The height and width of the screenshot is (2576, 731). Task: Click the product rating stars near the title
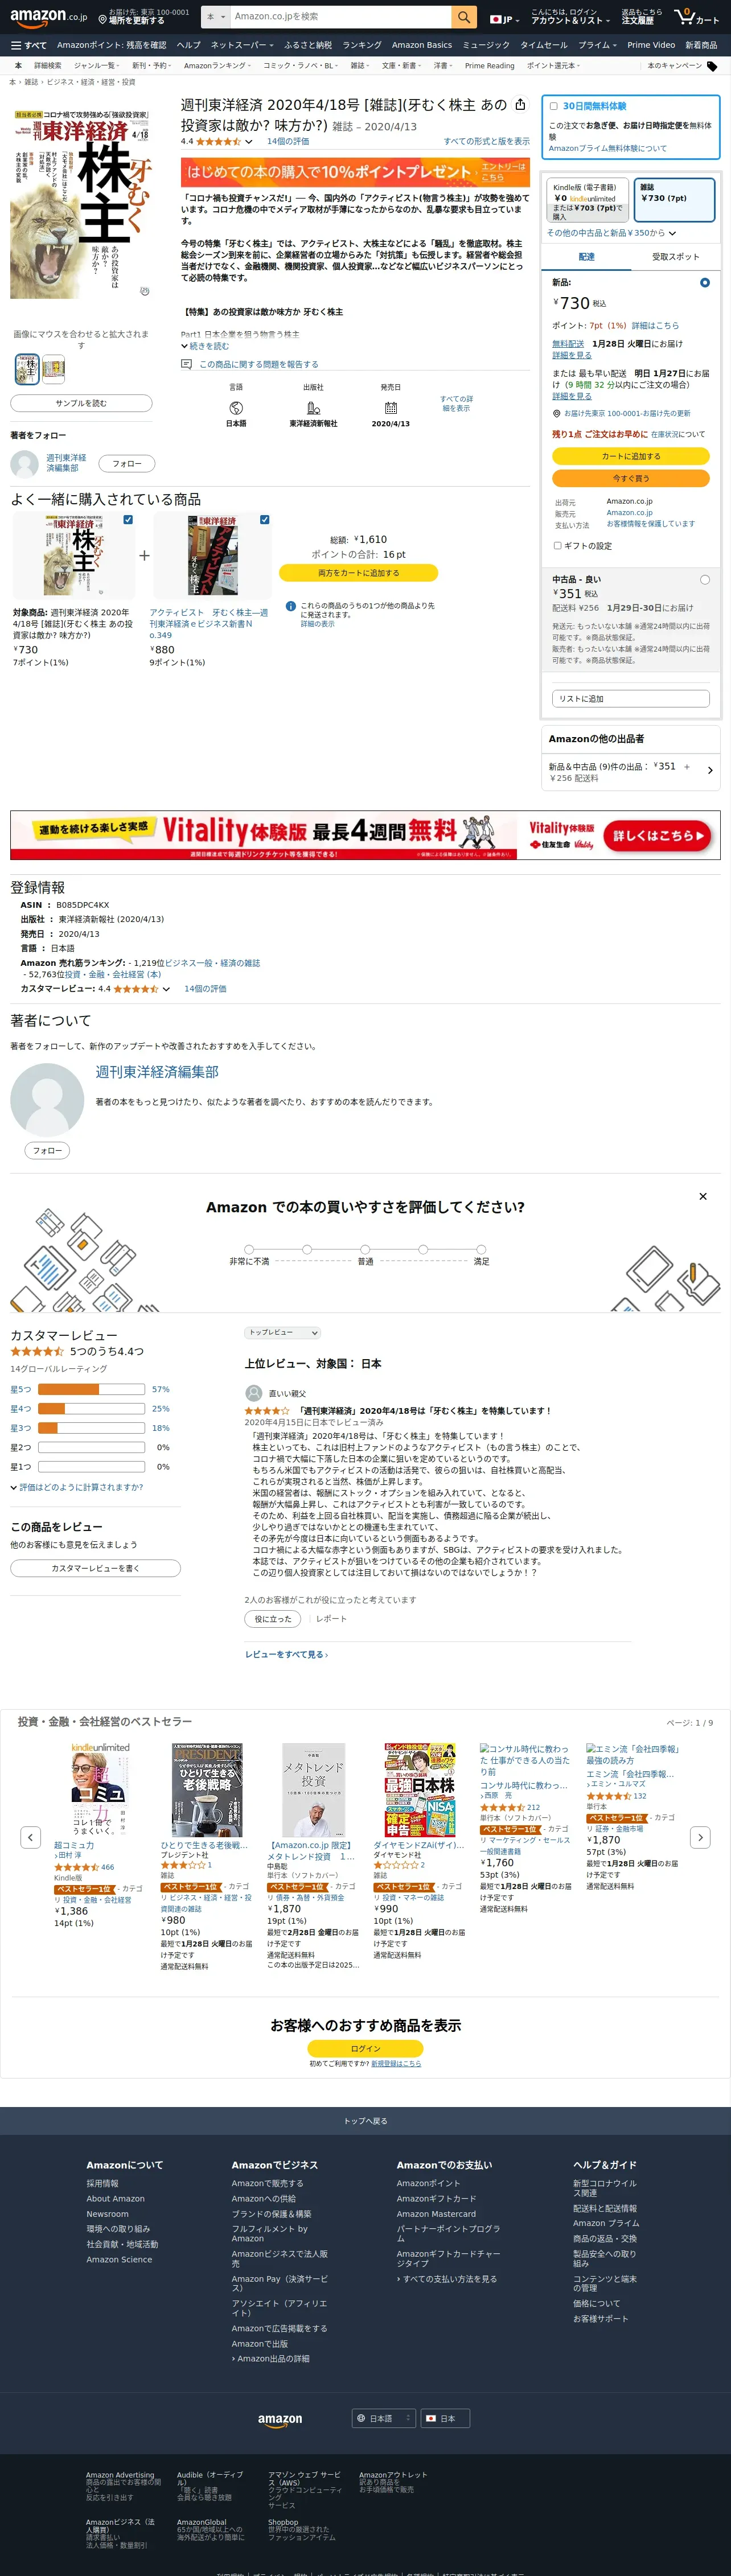click(x=219, y=142)
